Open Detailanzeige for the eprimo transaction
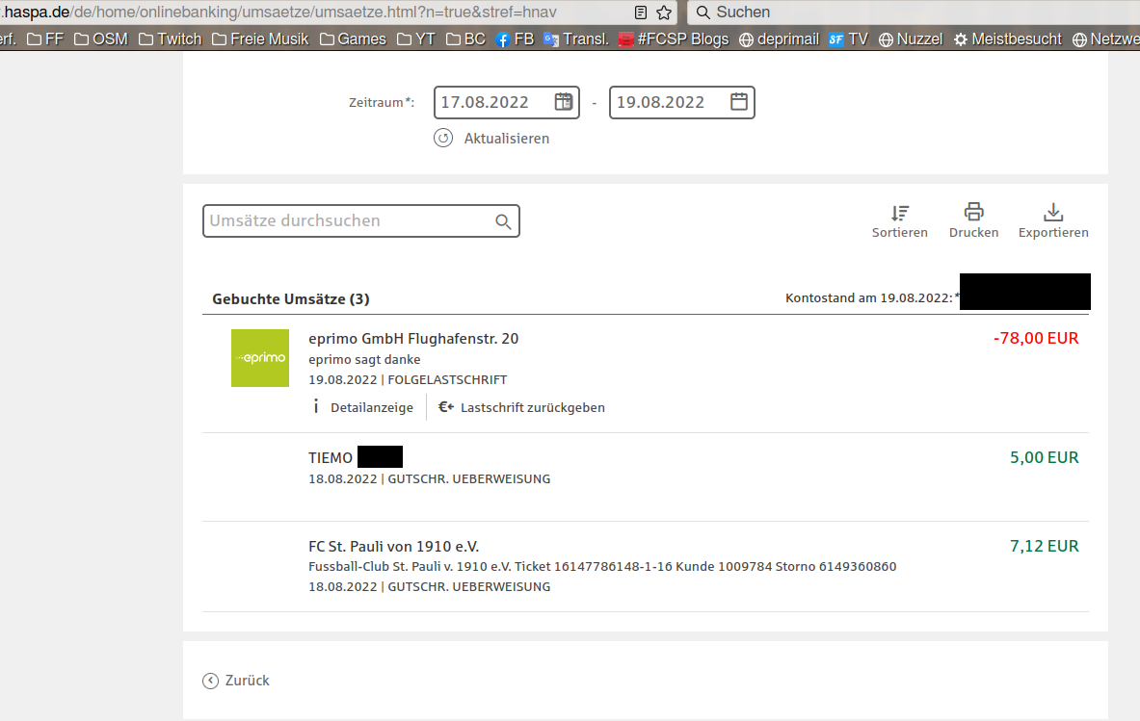1140x721 pixels. click(x=362, y=407)
